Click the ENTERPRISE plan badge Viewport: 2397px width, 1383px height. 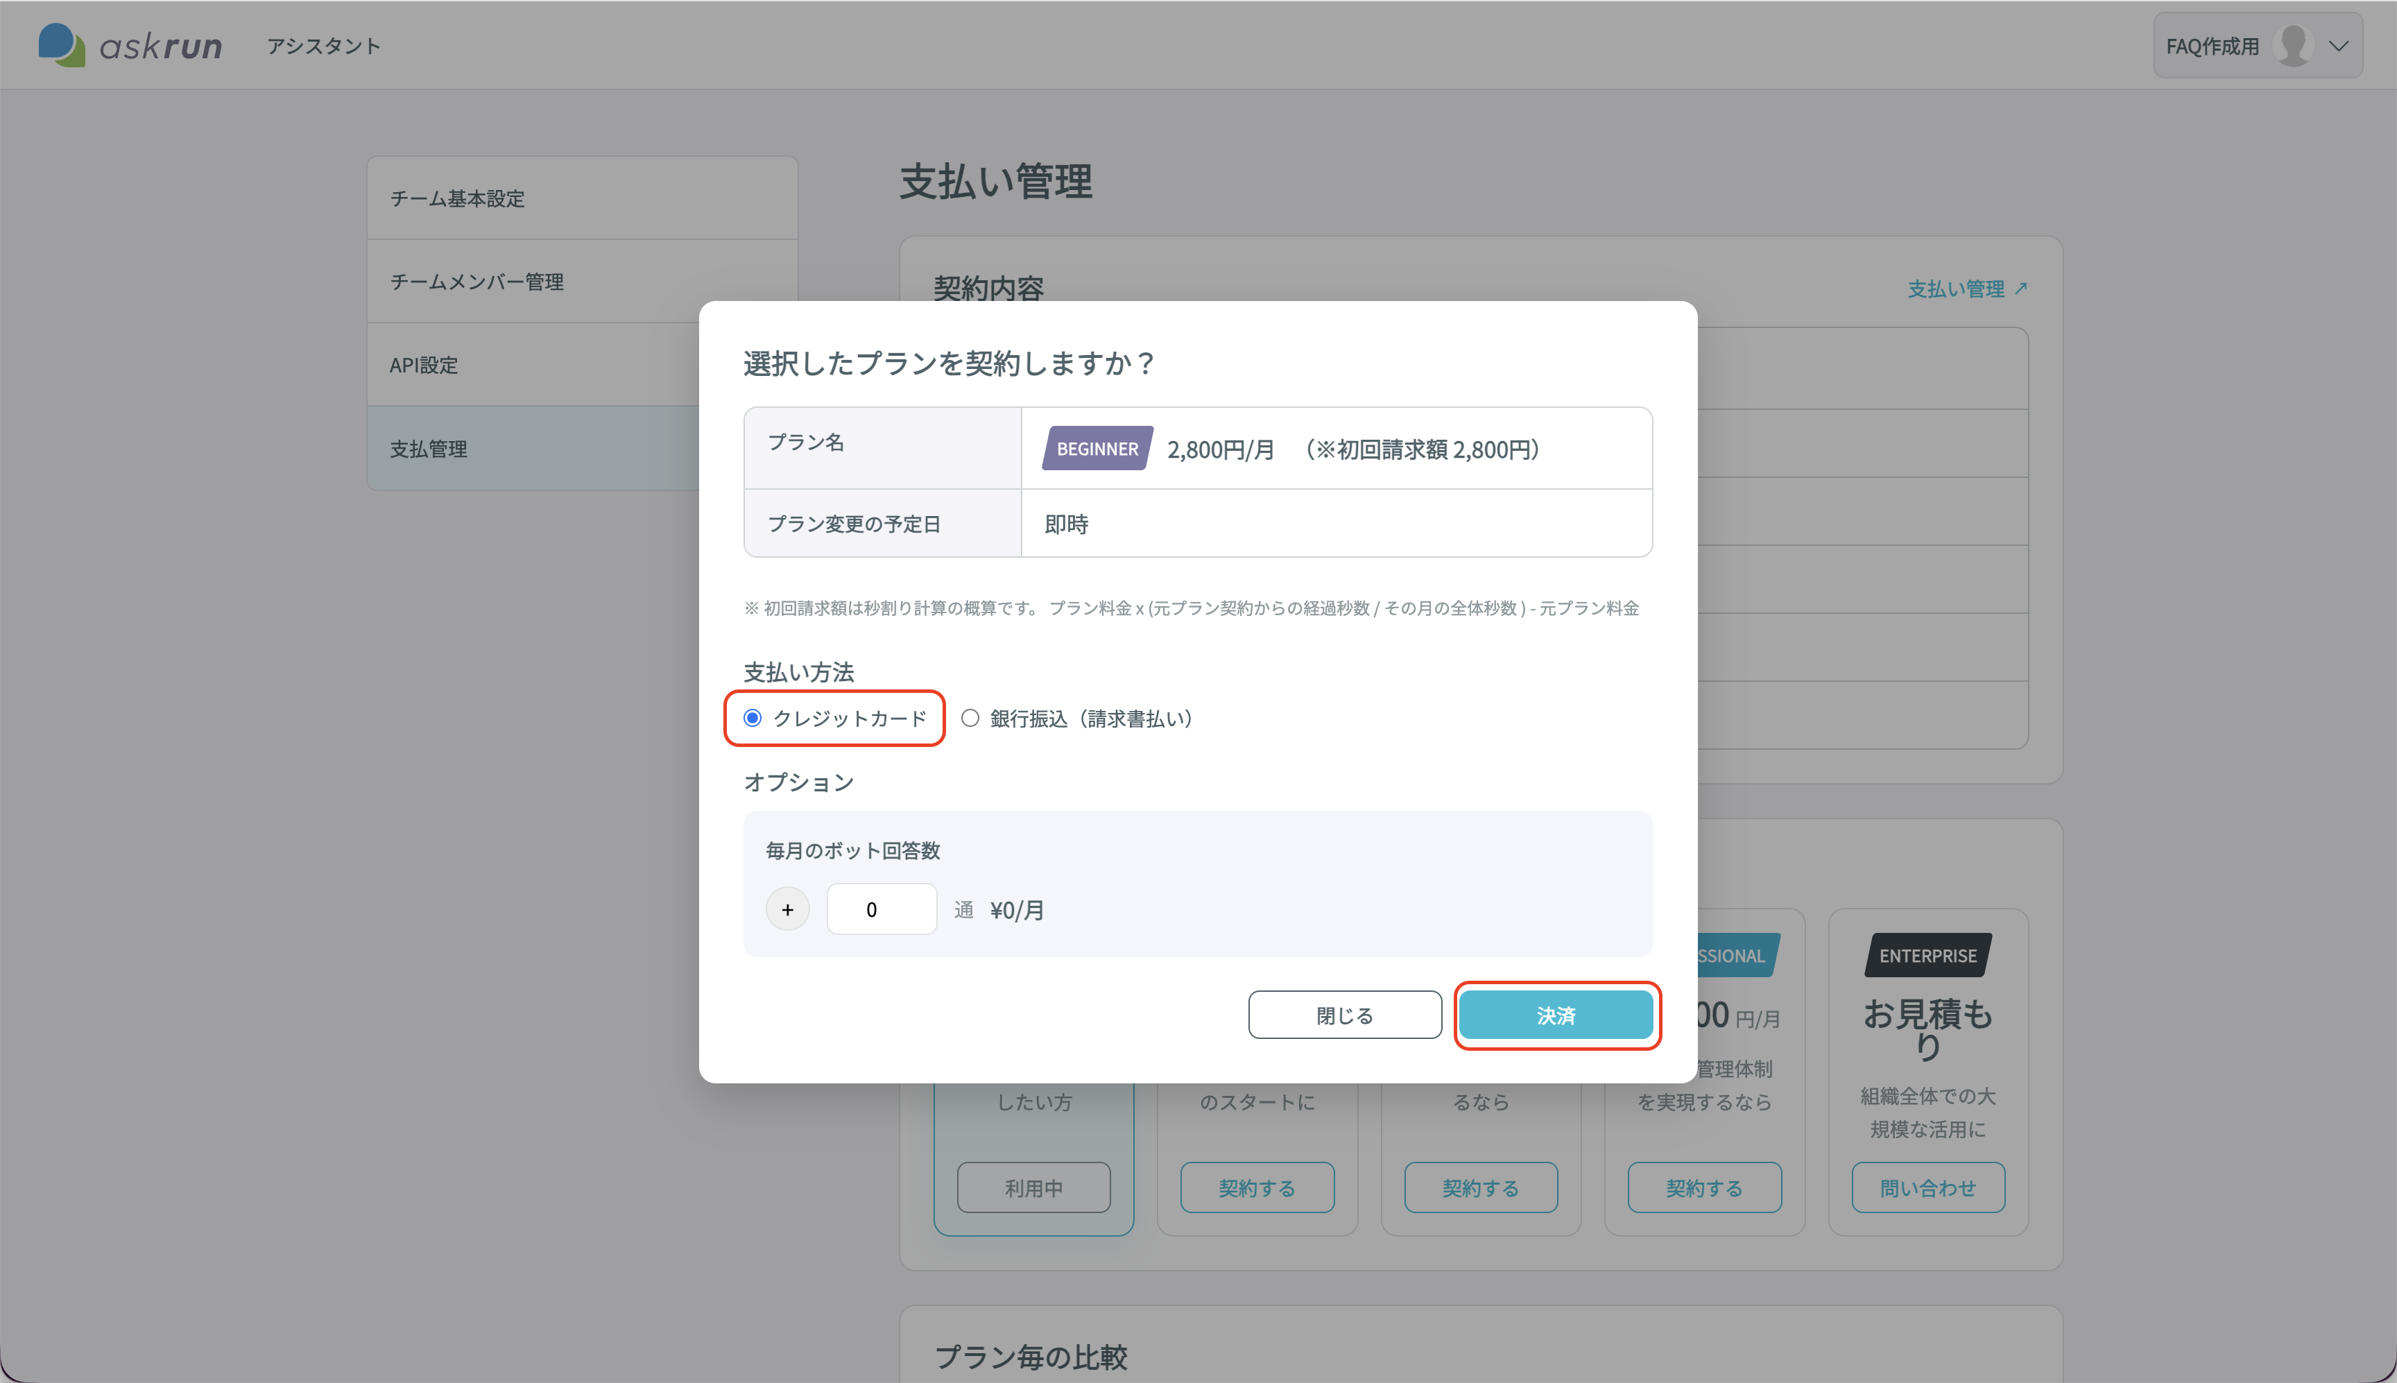[1928, 956]
